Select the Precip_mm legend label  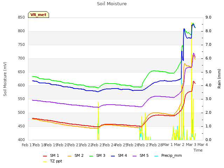click(x=171, y=155)
